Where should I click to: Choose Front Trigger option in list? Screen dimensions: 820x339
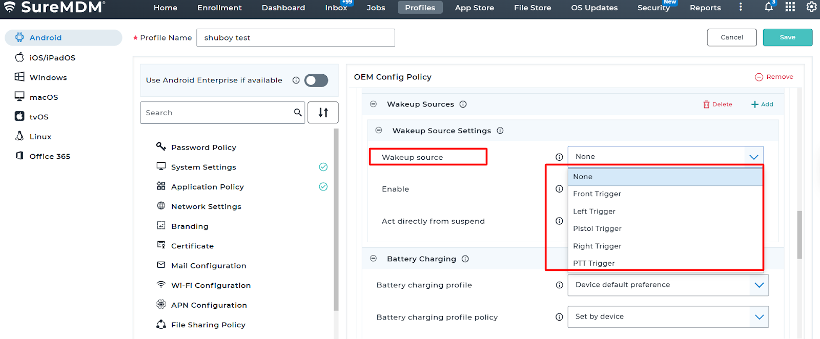[597, 194]
